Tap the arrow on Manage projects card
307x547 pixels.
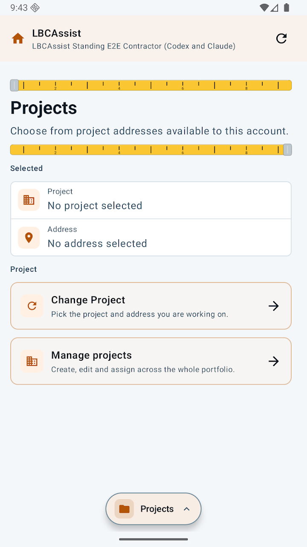(x=274, y=361)
